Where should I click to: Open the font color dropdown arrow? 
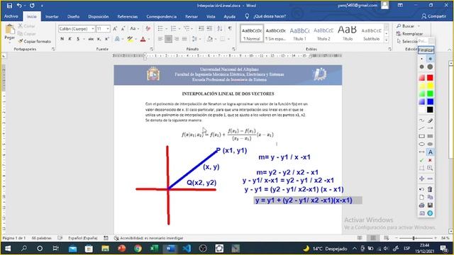(x=149, y=39)
